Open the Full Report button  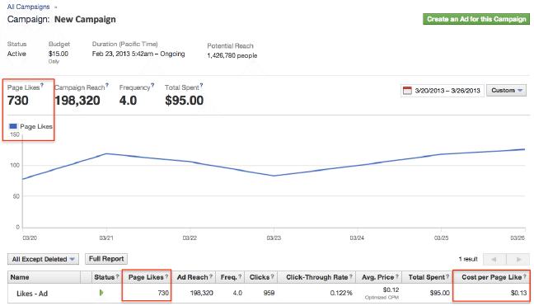coord(106,259)
